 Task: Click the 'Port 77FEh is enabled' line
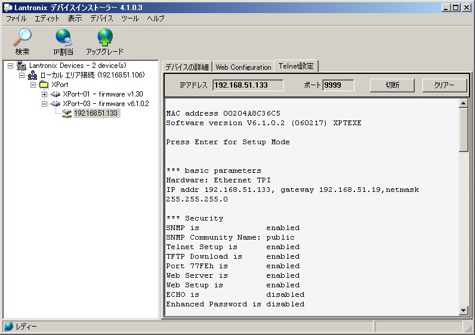[x=233, y=266]
